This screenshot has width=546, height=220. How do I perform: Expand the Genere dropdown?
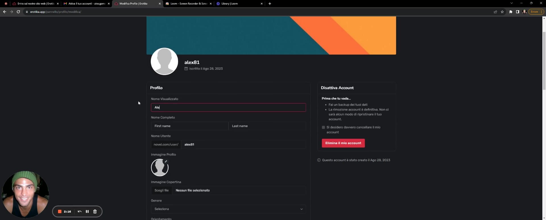tap(228, 209)
